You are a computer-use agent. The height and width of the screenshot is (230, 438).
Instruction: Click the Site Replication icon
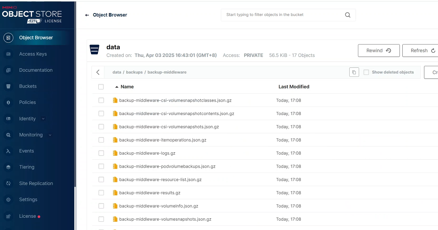(x=8, y=183)
